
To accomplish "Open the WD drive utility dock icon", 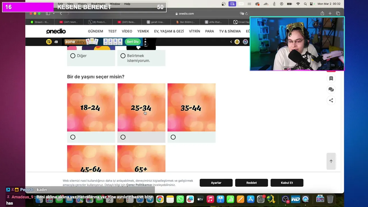I will 295,199.
